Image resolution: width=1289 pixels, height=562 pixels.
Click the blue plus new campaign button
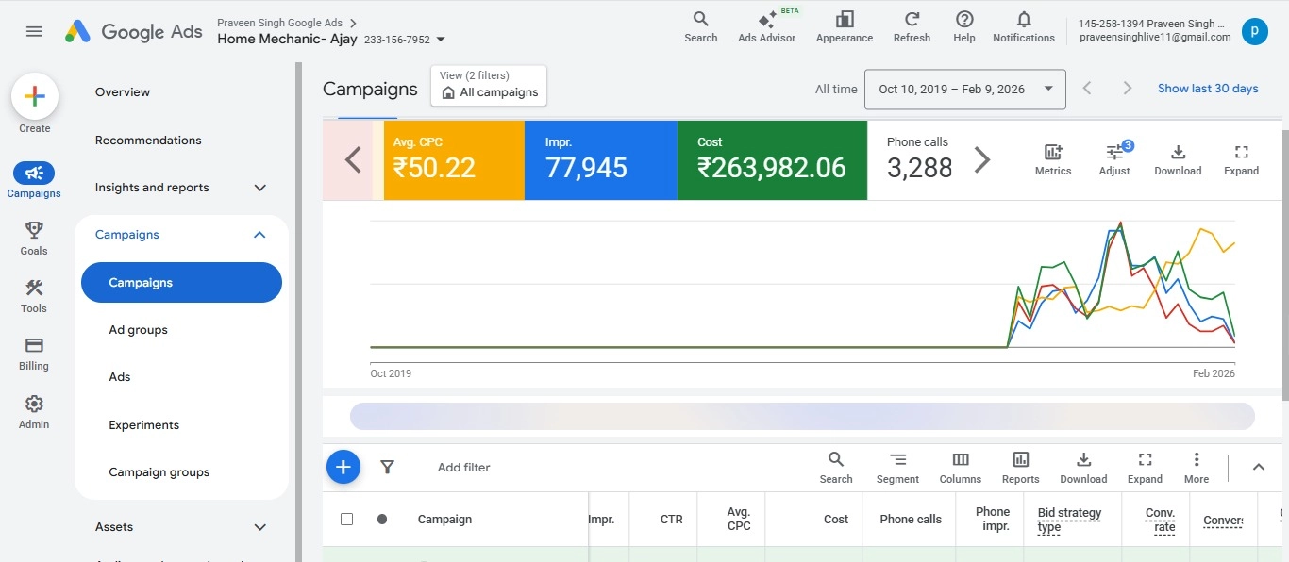343,467
